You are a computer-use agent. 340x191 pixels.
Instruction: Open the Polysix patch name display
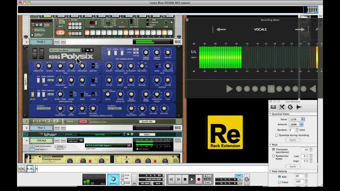point(65,50)
